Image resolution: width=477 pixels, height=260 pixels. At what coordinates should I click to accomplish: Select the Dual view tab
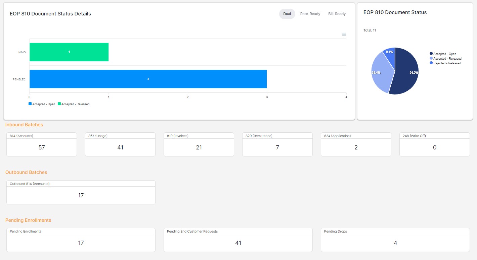(x=287, y=14)
